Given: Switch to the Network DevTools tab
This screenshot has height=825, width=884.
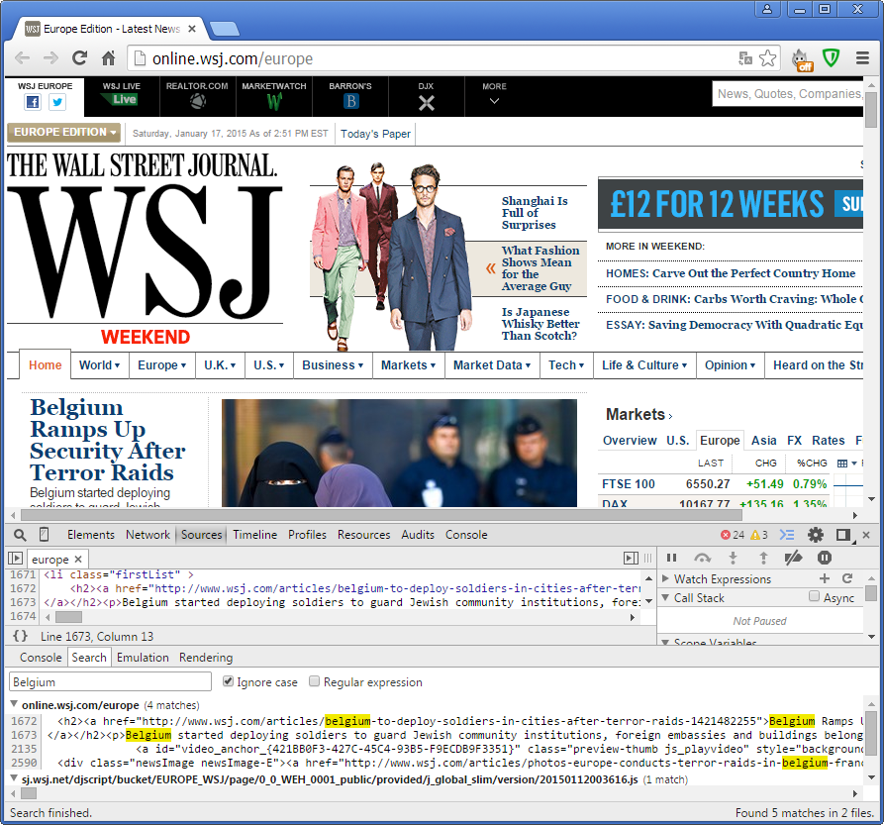Looking at the screenshot, I should 147,535.
